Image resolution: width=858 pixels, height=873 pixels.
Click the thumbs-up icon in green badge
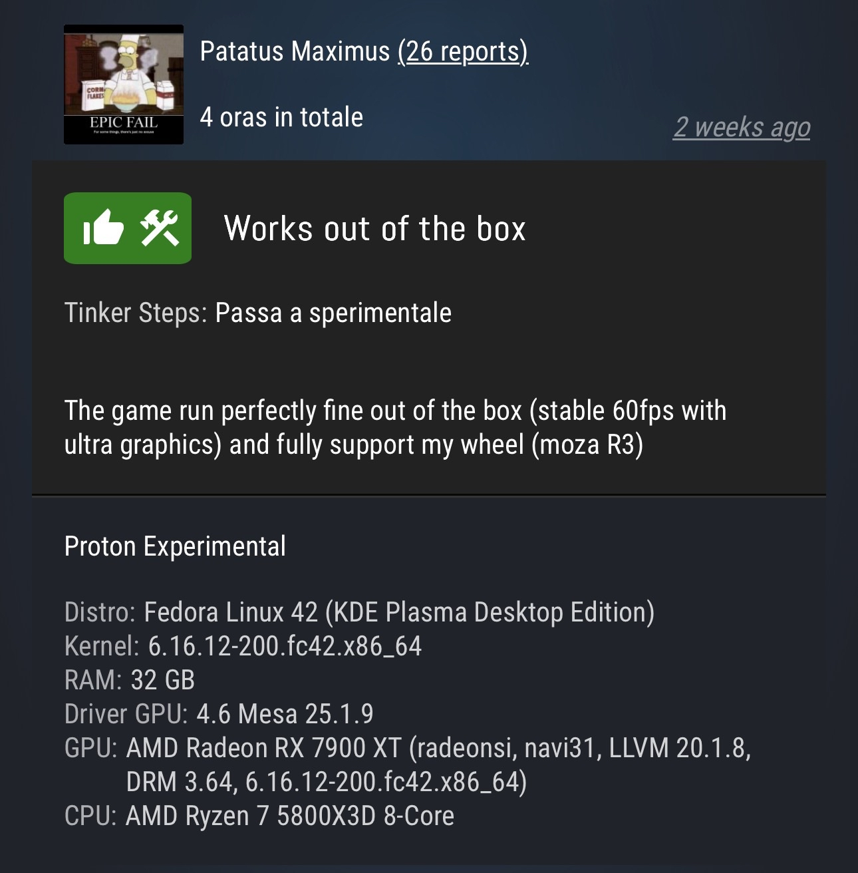point(103,228)
